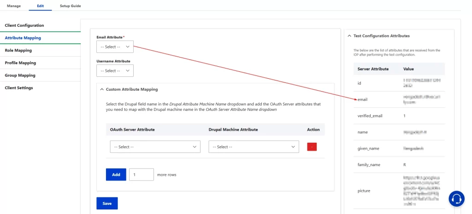Screen dimensions: 472x214
Task: Open Group Mapping in the sidebar
Action: pyautogui.click(x=20, y=75)
